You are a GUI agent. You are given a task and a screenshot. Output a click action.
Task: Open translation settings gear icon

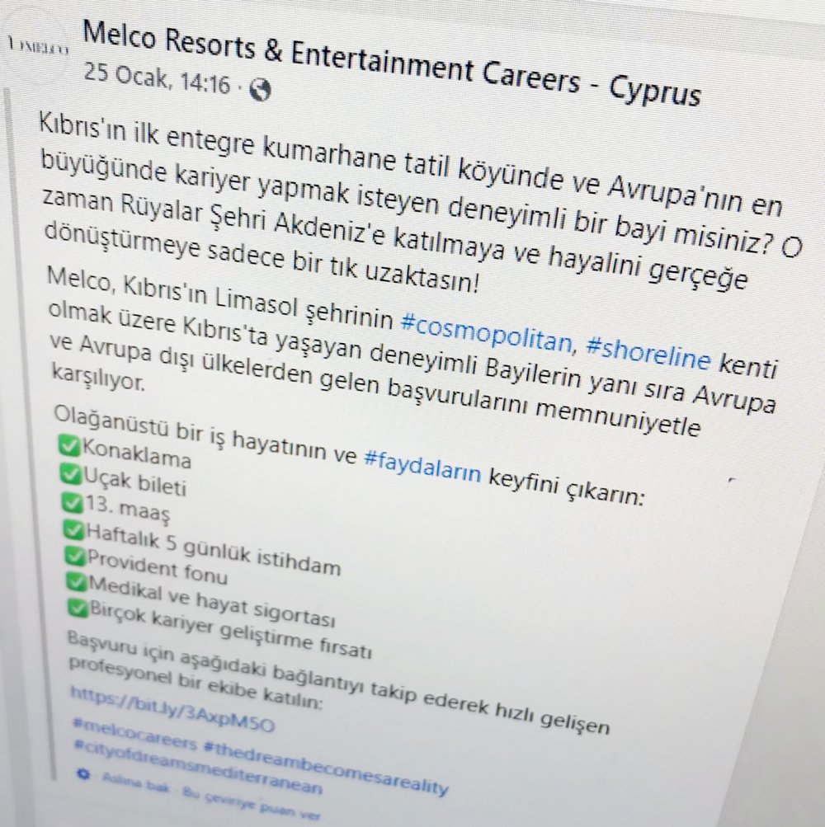click(82, 773)
